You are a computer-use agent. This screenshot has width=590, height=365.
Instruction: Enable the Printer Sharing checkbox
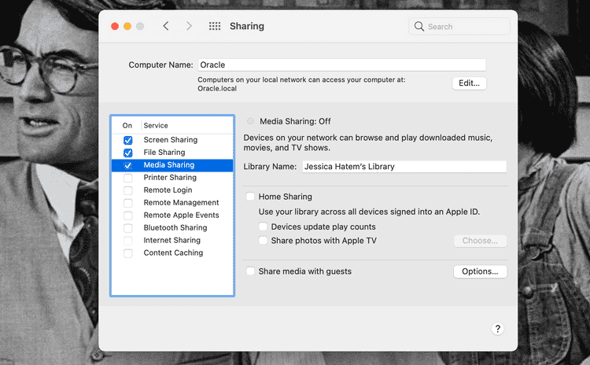coord(127,178)
